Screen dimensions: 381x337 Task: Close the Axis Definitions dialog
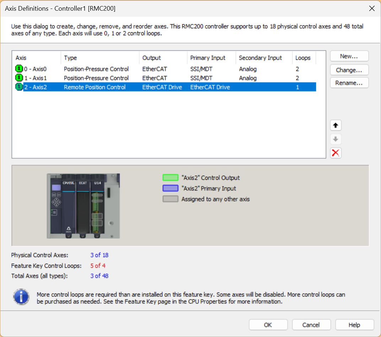click(371, 9)
